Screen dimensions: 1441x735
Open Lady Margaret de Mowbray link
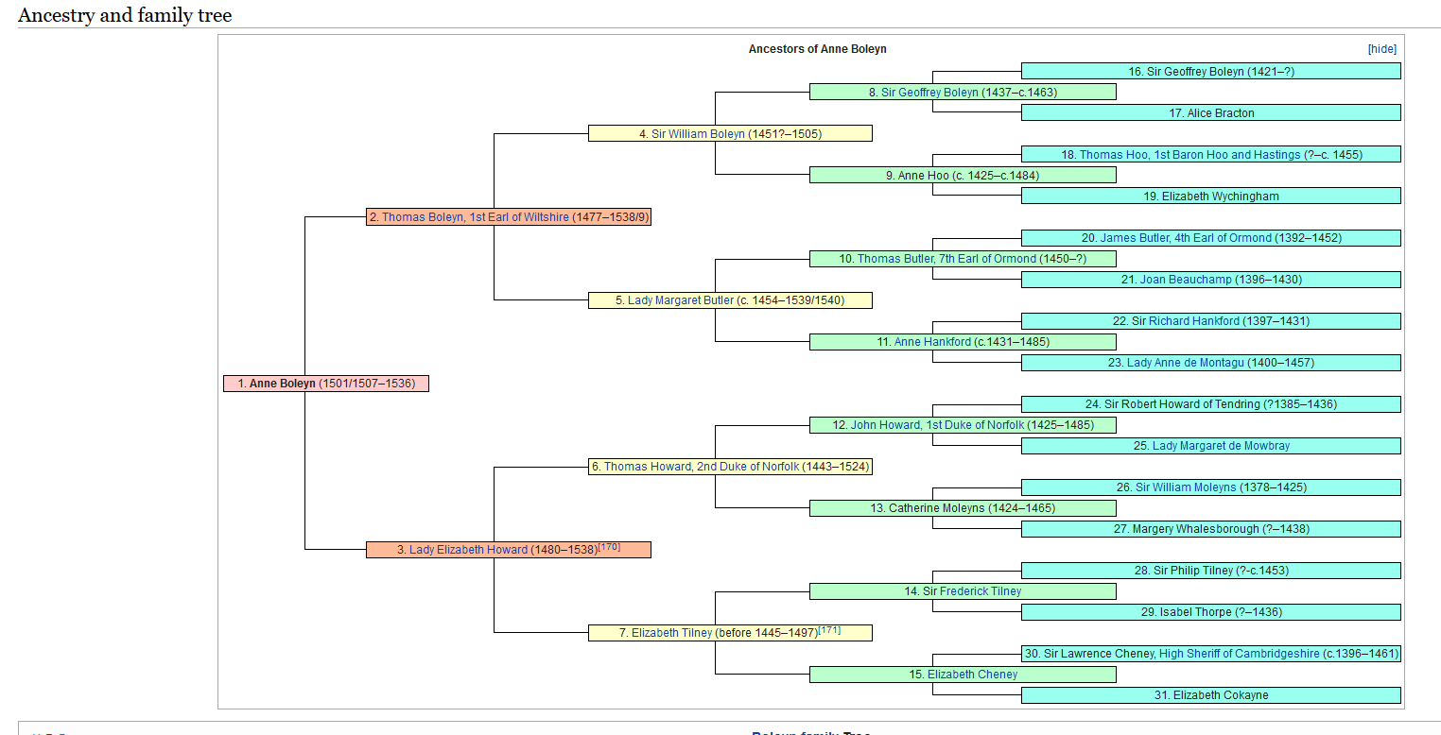[1221, 446]
